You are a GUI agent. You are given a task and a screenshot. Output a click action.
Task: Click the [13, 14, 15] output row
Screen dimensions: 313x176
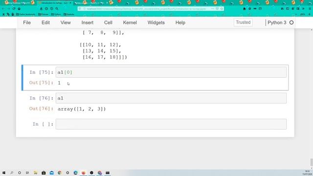[102, 51]
